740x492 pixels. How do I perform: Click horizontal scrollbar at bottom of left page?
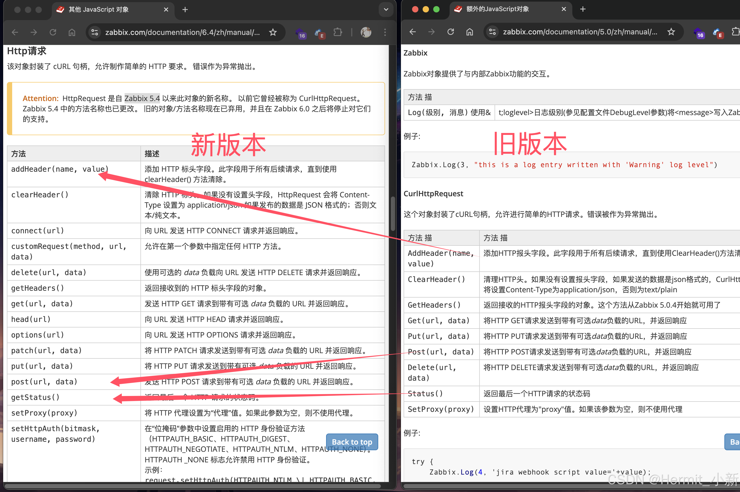coord(193,486)
